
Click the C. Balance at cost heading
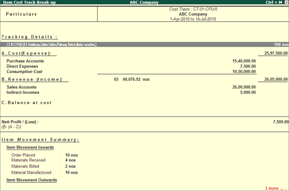pyautogui.click(x=26, y=103)
